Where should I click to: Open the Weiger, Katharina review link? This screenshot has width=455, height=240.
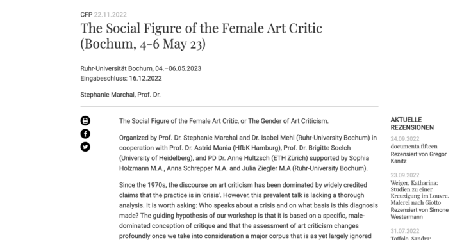(x=420, y=193)
